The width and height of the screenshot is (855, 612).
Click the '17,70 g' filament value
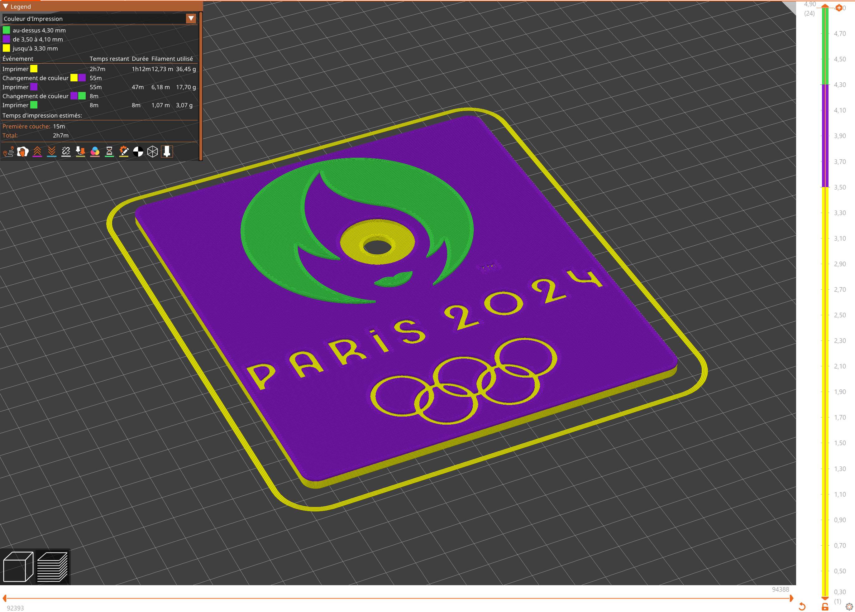(x=186, y=87)
